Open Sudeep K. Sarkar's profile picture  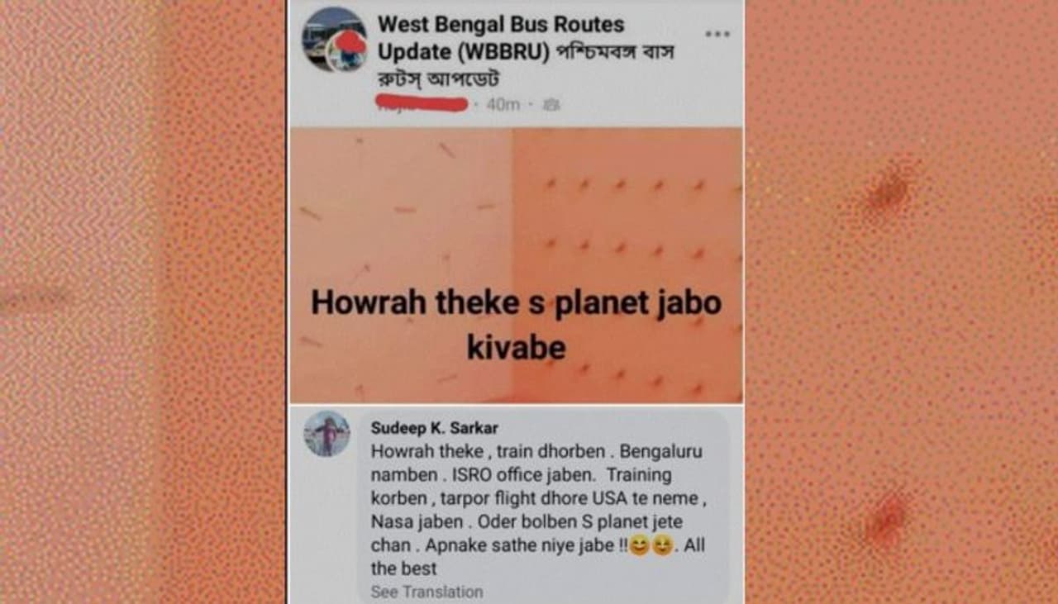point(326,433)
